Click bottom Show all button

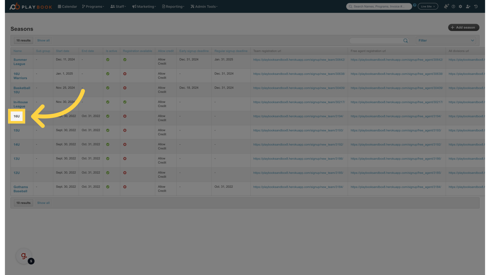[x=43, y=203]
